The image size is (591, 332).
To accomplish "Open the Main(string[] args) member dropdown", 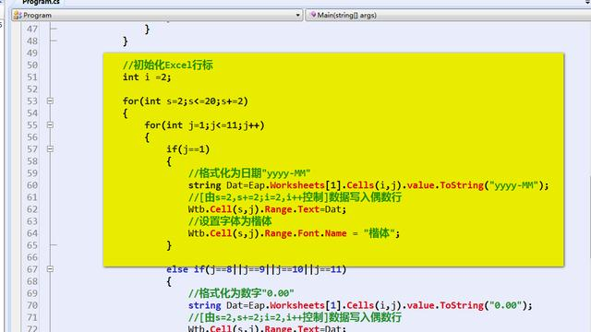I will (448, 16).
